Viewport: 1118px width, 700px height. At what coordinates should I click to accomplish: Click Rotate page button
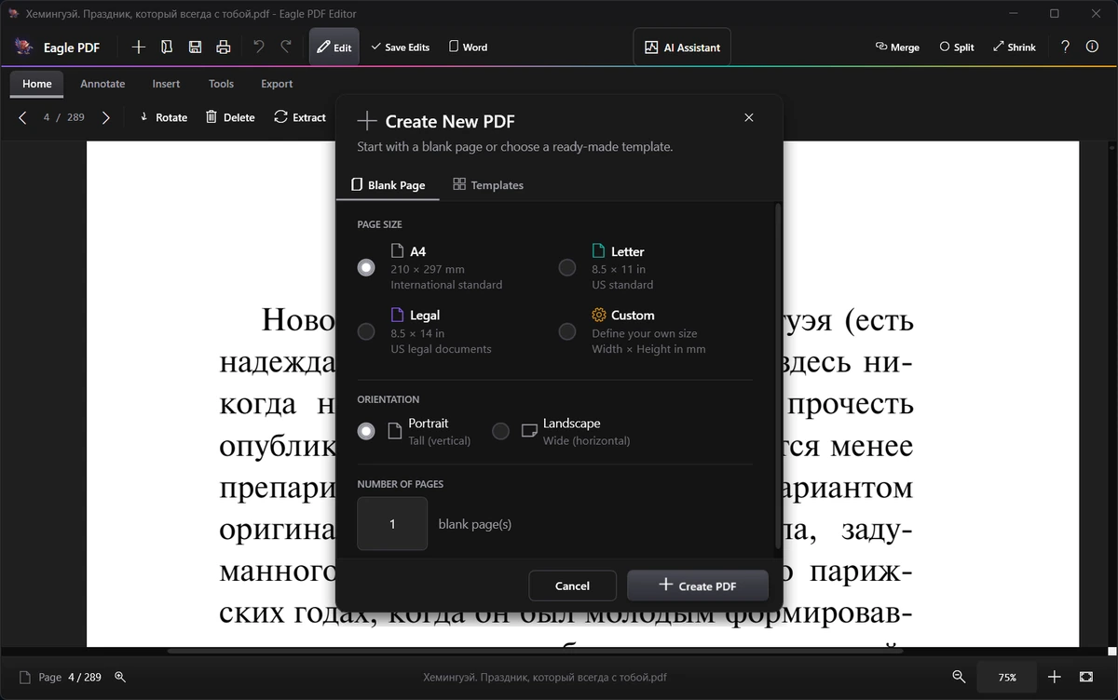click(x=163, y=117)
